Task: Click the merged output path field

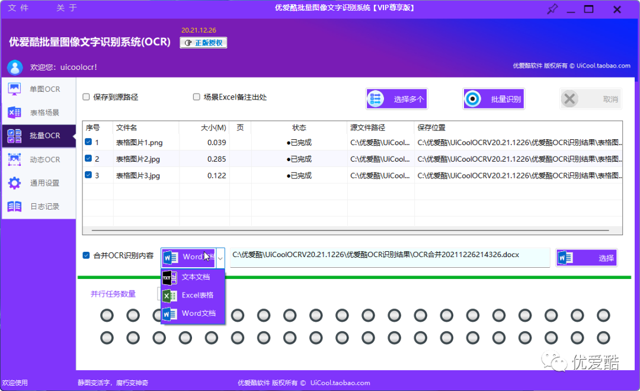Action: point(389,257)
